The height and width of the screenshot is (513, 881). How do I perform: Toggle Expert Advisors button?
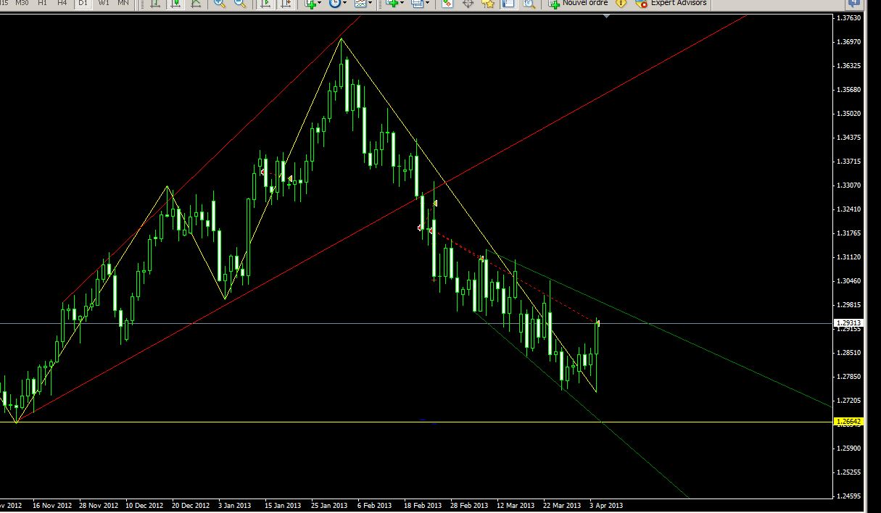671,4
